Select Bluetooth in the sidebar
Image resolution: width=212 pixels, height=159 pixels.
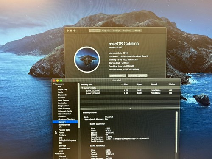click(62, 95)
